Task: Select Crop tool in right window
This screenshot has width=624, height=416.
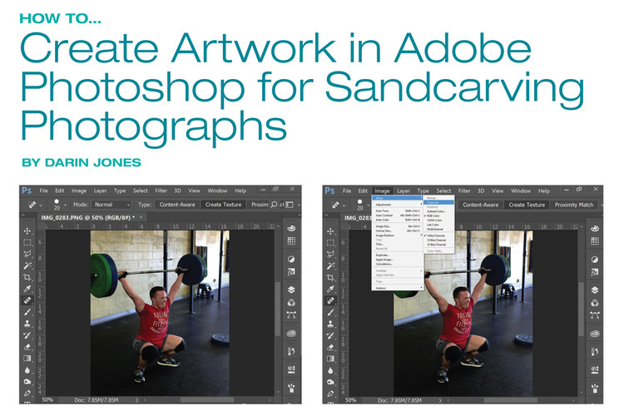Action: [x=330, y=277]
